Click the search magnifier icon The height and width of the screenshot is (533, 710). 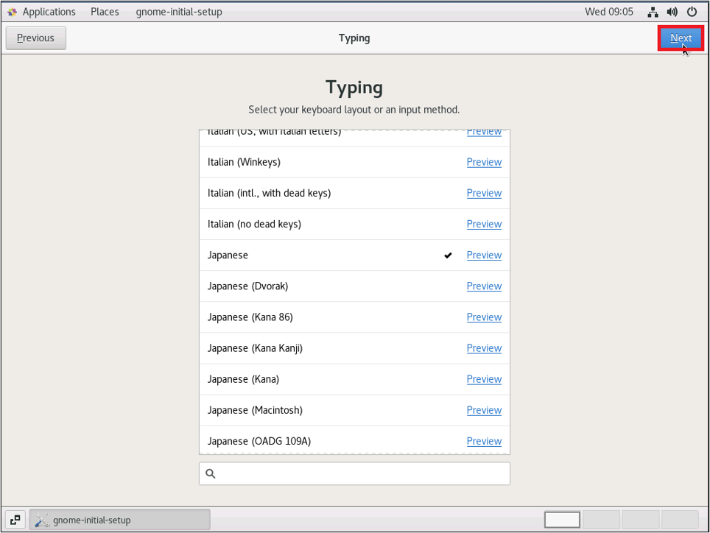tap(211, 474)
